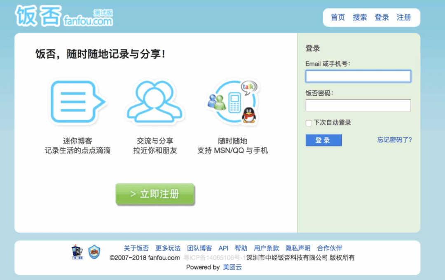445x280 pixels.
Task: Click the mini-blog speech bubble icon above 迷你博客
Action: 76,101
